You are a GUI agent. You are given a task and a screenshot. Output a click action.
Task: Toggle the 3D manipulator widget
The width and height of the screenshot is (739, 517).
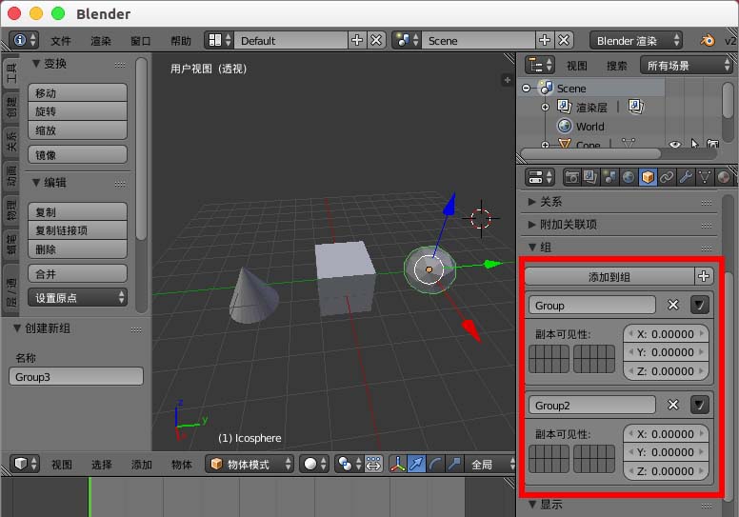point(398,465)
